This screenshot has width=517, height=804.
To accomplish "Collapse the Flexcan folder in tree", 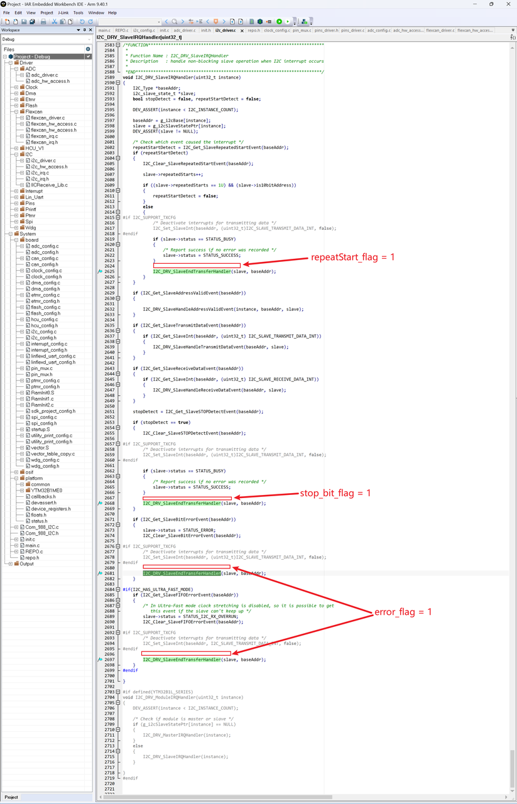I will [x=16, y=112].
